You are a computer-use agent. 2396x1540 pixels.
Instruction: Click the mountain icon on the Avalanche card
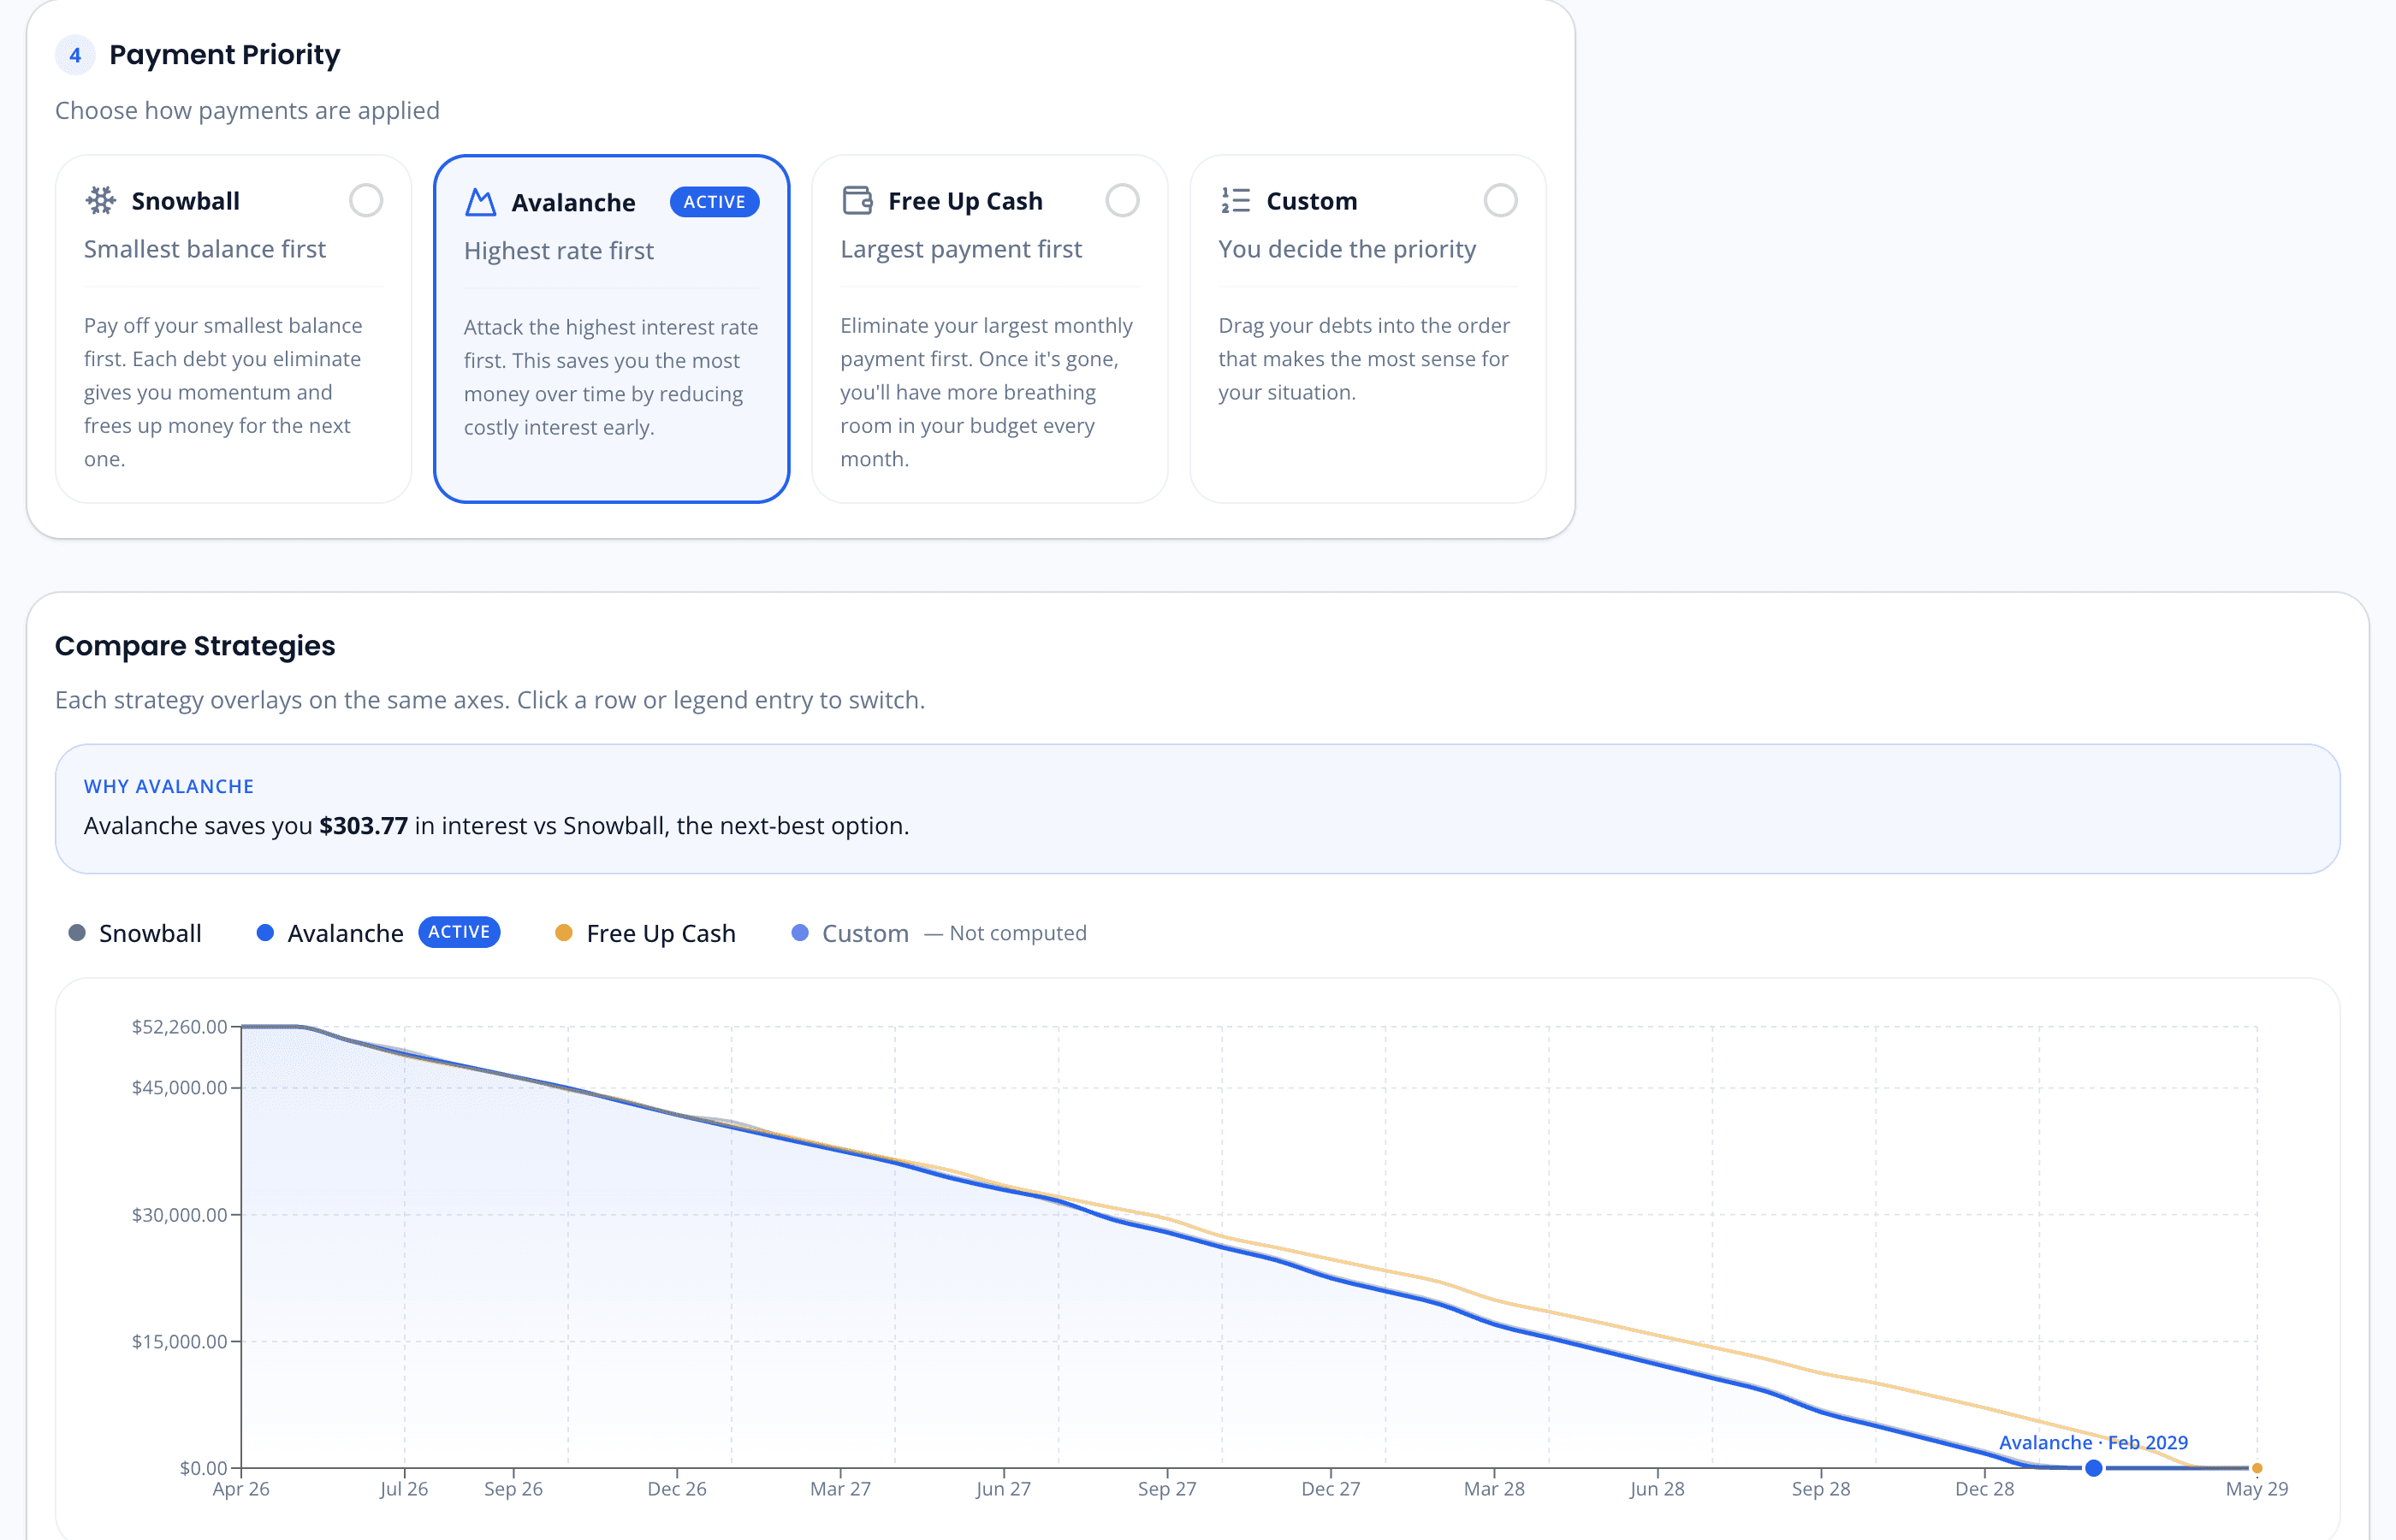pyautogui.click(x=479, y=200)
